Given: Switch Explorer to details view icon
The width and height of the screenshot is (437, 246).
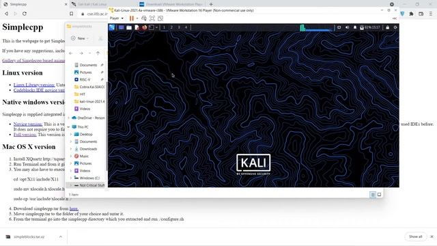Looking at the screenshot, I should tap(373, 195).
